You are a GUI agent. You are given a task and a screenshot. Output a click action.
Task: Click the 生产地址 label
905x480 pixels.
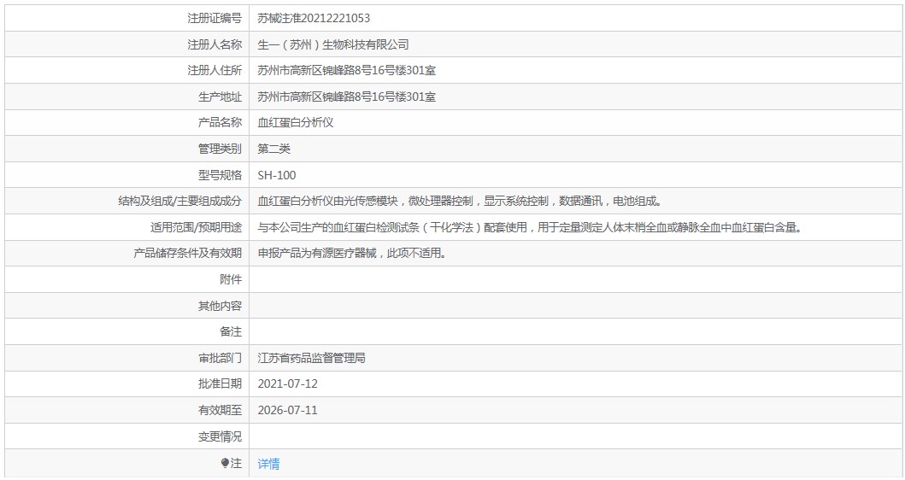point(220,97)
